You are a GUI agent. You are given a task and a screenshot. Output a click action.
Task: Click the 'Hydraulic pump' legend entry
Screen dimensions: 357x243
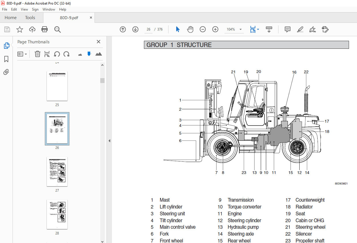pos(243,227)
